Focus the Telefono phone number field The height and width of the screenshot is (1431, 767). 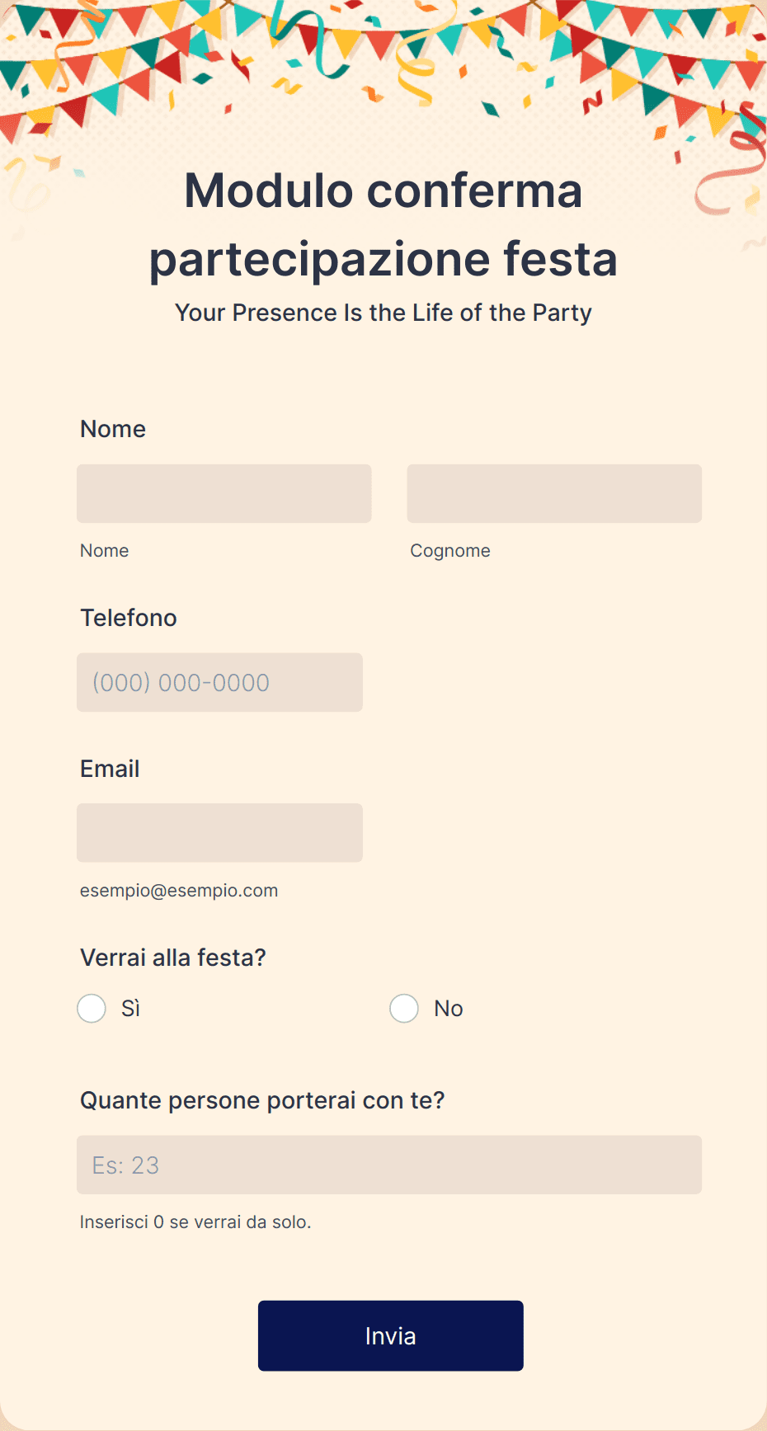pos(219,682)
